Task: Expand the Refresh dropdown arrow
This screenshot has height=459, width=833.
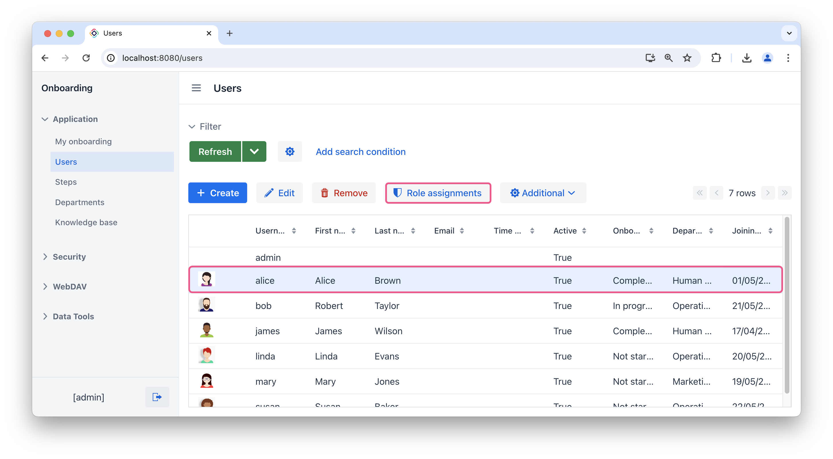Action: (x=253, y=151)
